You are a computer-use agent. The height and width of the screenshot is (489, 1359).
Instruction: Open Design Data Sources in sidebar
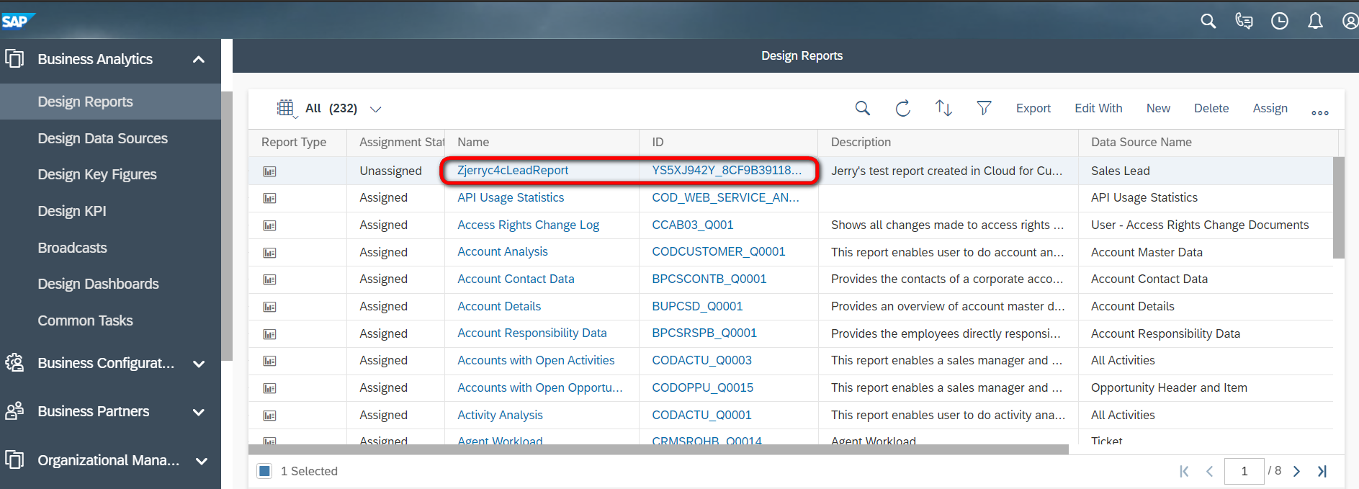tap(102, 138)
